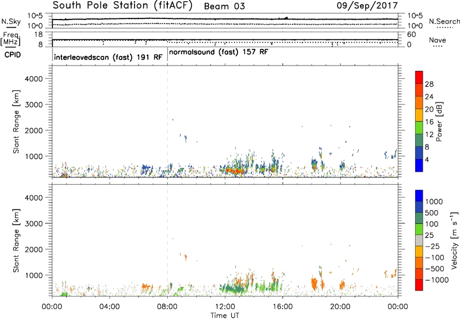Click the blue top of the Velocity color bar
460x319 pixels.
tap(419, 196)
